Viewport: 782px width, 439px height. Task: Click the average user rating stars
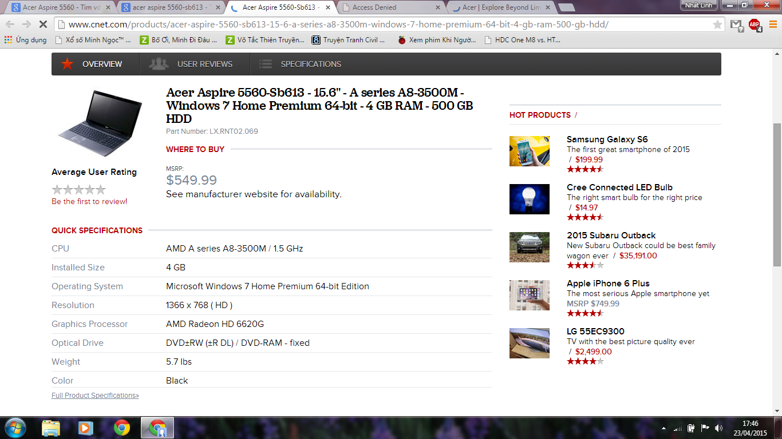pos(79,189)
